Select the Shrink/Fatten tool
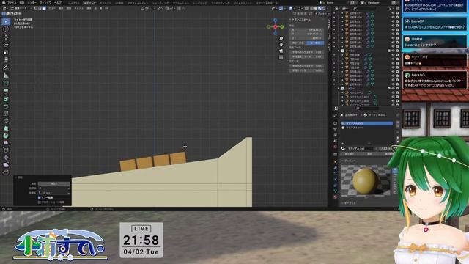The height and width of the screenshot is (264, 469). click(x=6, y=158)
